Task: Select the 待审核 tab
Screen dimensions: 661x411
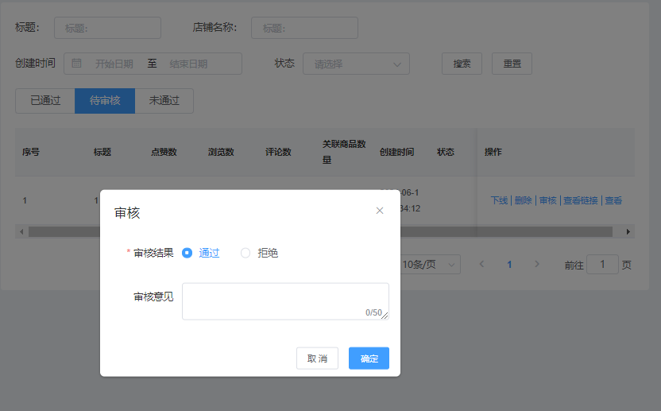Action: pyautogui.click(x=105, y=101)
